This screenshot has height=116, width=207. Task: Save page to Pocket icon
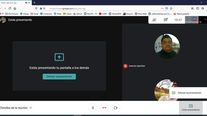pos(167,8)
